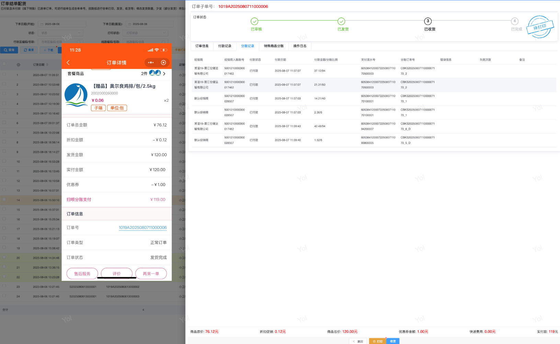Click the column settings gear icon
The image size is (560, 344).
(x=18, y=64)
